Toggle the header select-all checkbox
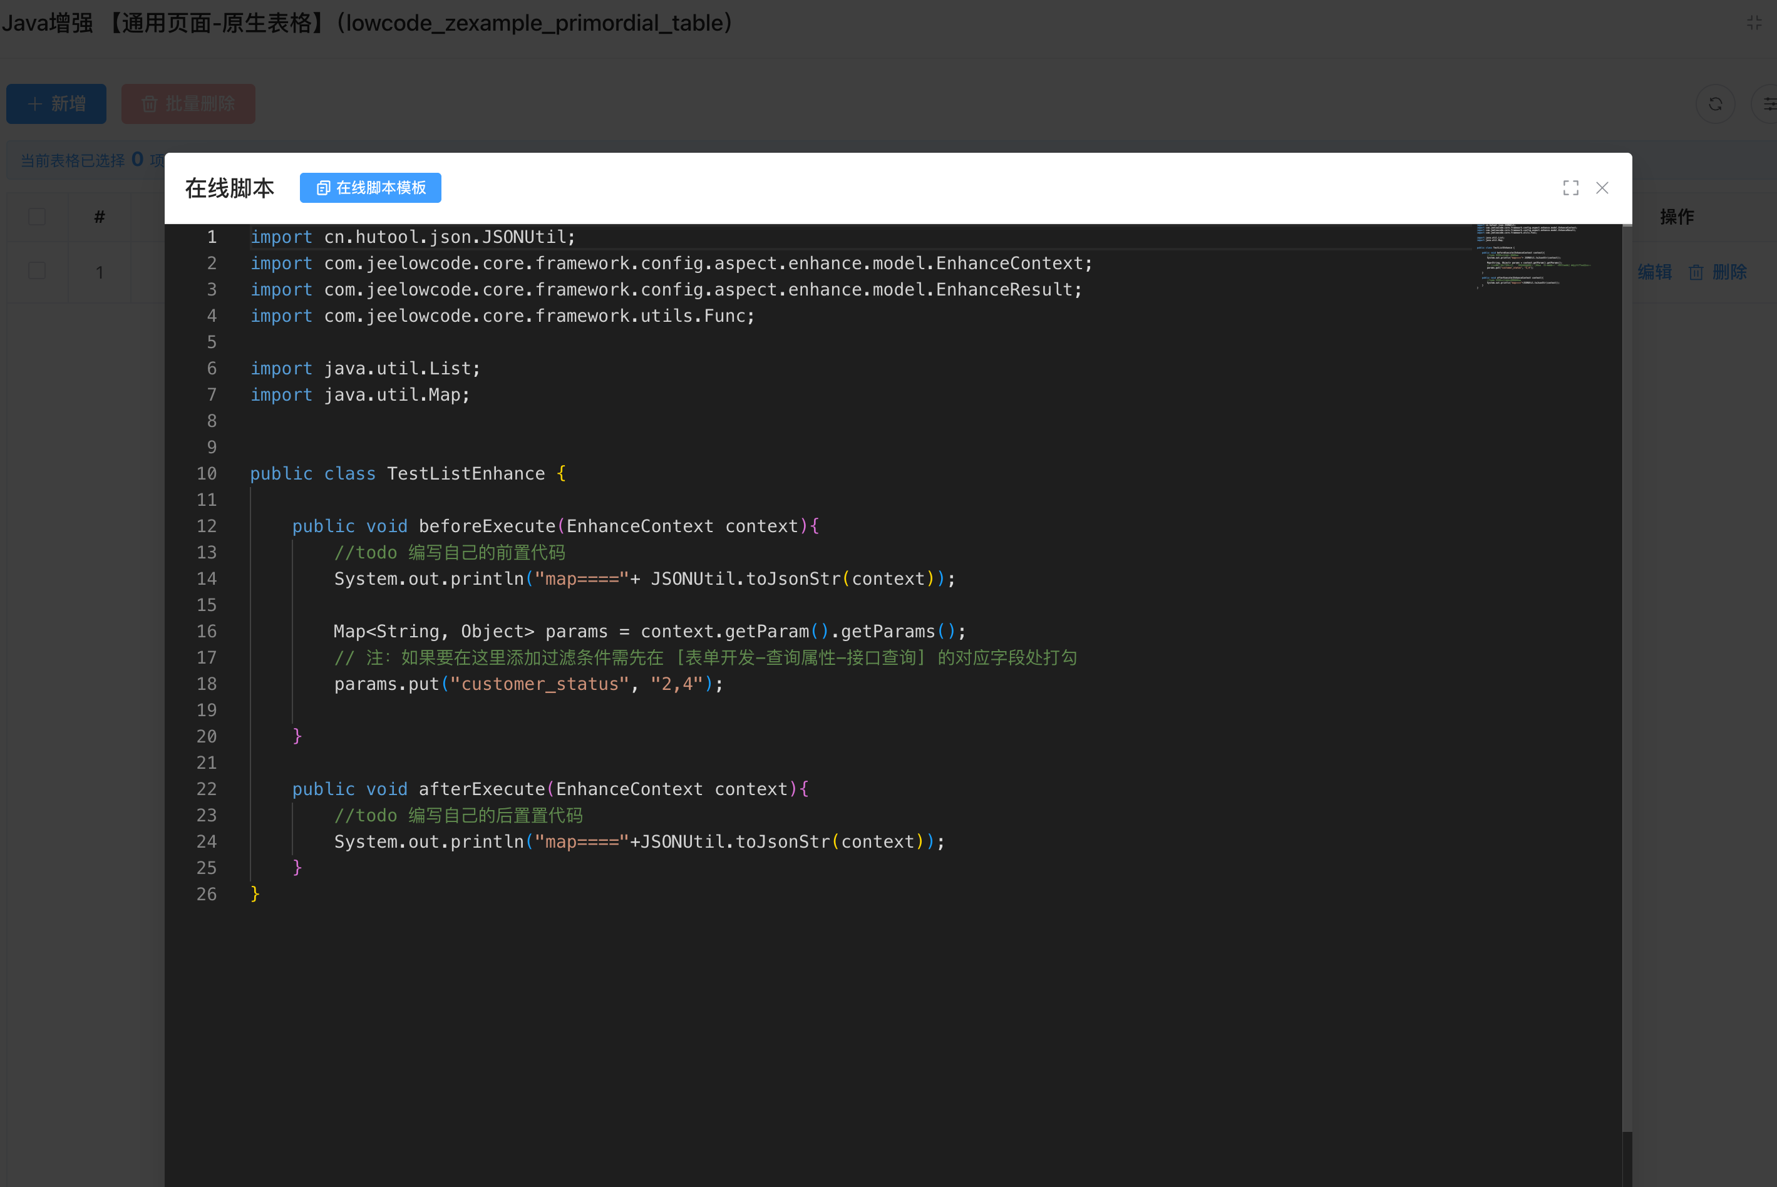Viewport: 1777px width, 1187px height. [x=37, y=217]
